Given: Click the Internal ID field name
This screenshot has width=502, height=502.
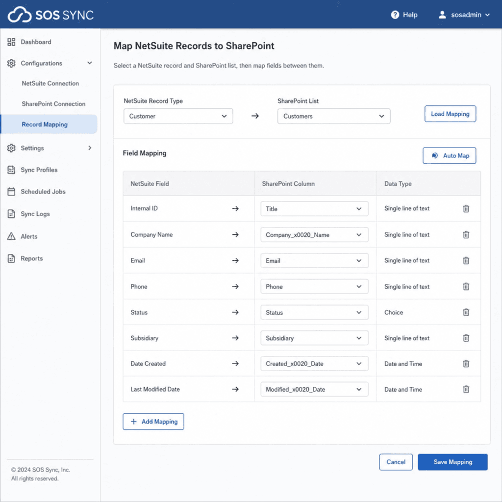Looking at the screenshot, I should 144,208.
